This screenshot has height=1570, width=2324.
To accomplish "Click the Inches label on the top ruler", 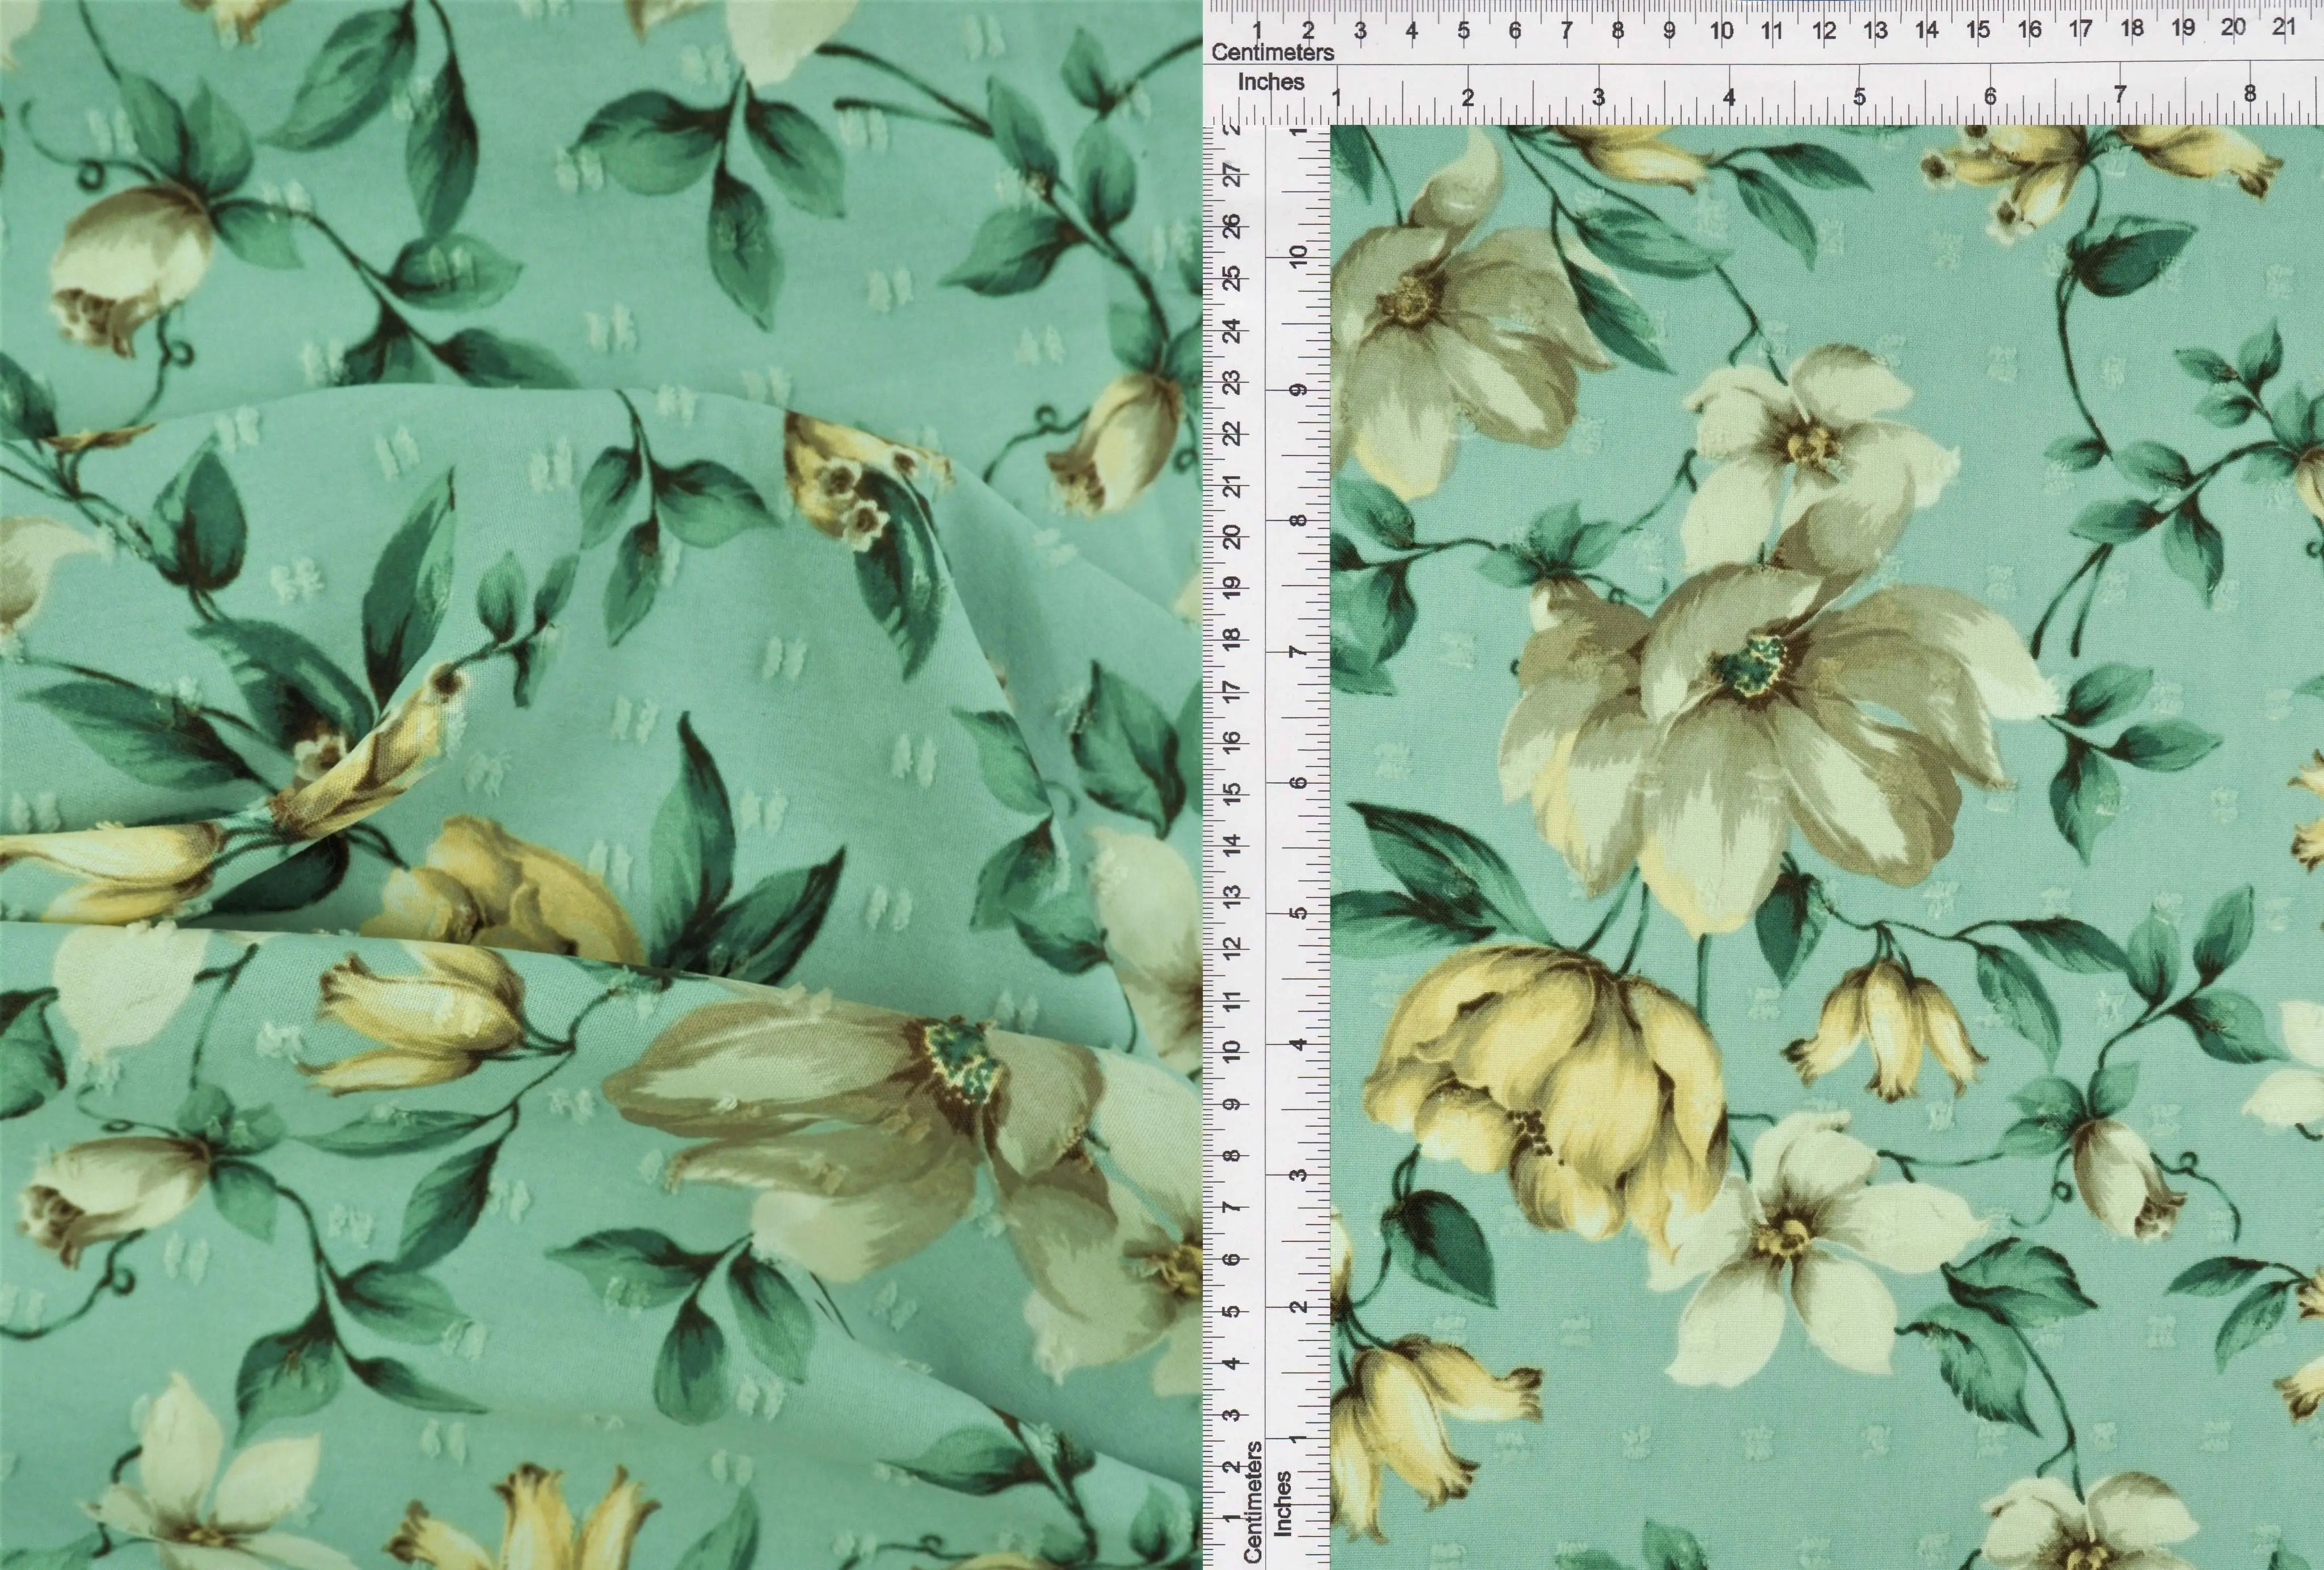I will pos(1271,82).
